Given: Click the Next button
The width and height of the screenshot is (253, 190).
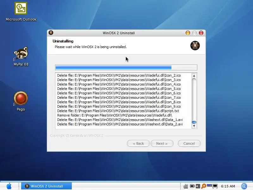Looking at the screenshot, I should pyautogui.click(x=162, y=143).
